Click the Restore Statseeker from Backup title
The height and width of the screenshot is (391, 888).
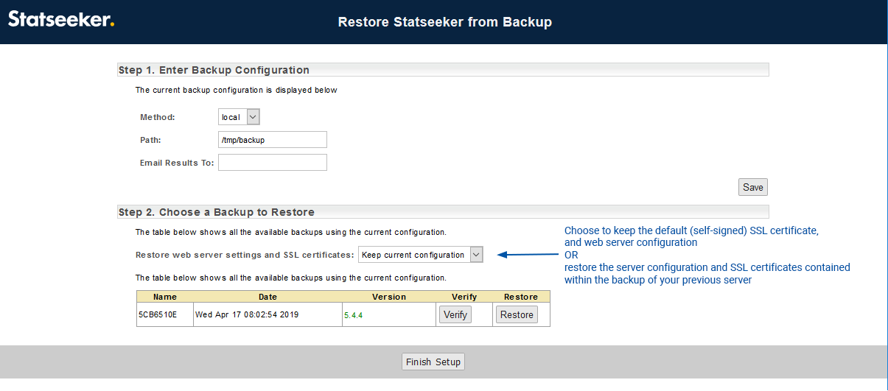coord(444,22)
